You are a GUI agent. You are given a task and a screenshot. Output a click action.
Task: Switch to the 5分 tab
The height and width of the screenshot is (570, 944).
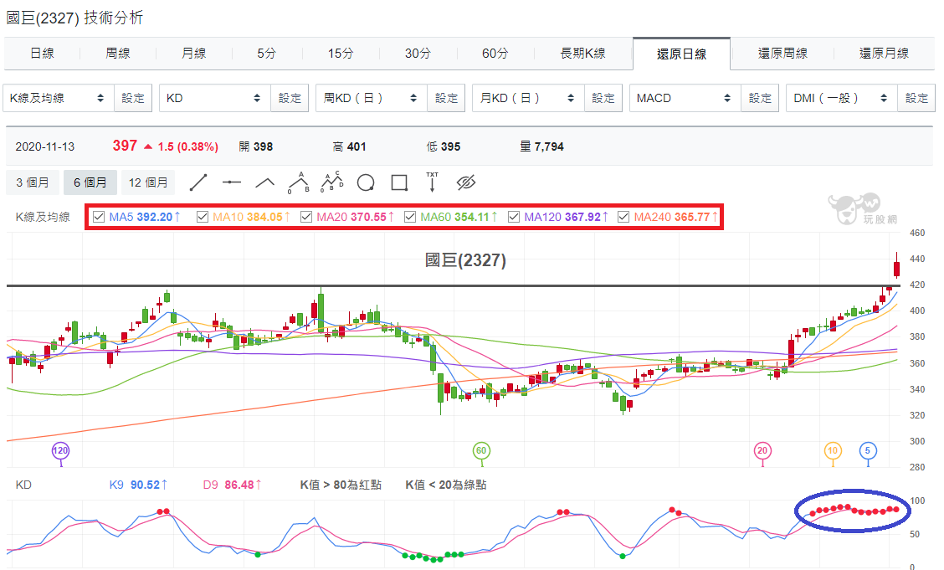pyautogui.click(x=266, y=53)
